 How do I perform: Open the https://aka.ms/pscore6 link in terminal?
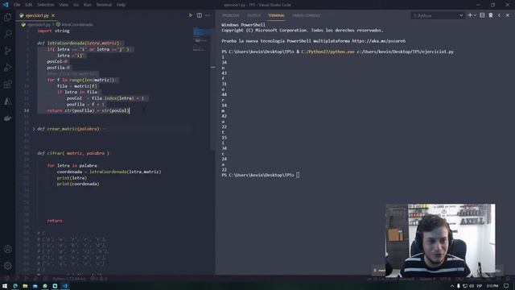tap(378, 41)
